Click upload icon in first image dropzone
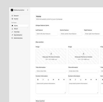 point(51,54)
